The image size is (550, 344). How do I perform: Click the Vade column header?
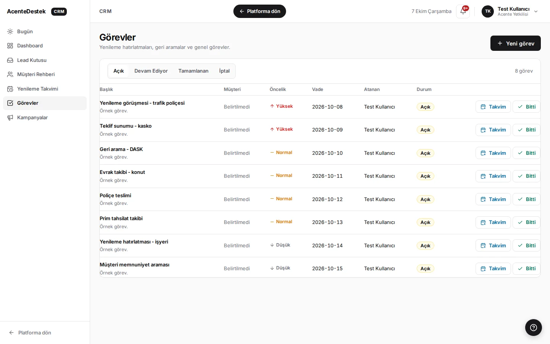click(x=317, y=89)
